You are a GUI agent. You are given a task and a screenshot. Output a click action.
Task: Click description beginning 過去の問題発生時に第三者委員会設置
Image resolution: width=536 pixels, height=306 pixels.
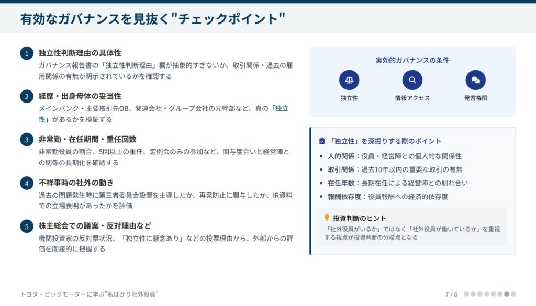(x=165, y=200)
